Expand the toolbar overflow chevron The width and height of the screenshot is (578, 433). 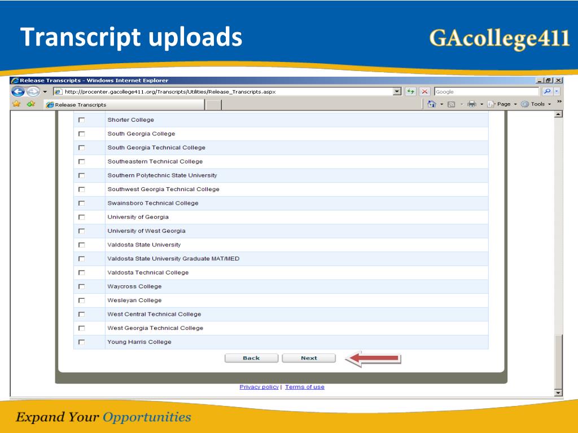(x=559, y=101)
